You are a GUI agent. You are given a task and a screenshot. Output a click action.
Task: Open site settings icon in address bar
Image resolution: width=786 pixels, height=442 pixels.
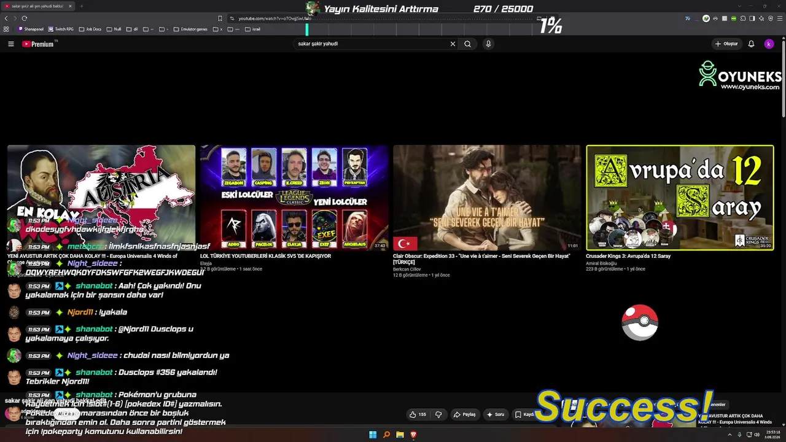tap(232, 18)
